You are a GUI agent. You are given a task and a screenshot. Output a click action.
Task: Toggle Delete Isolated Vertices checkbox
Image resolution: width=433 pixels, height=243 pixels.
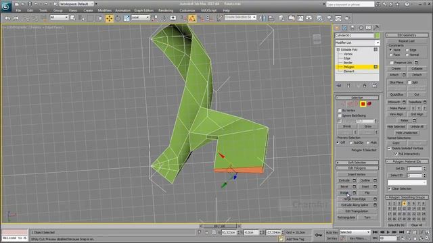(390, 148)
